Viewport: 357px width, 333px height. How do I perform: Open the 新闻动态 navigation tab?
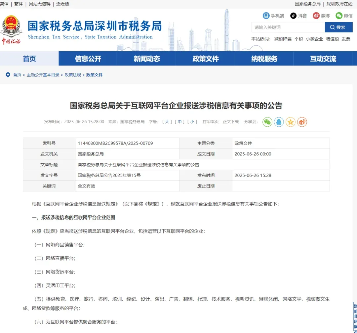[x=147, y=59]
